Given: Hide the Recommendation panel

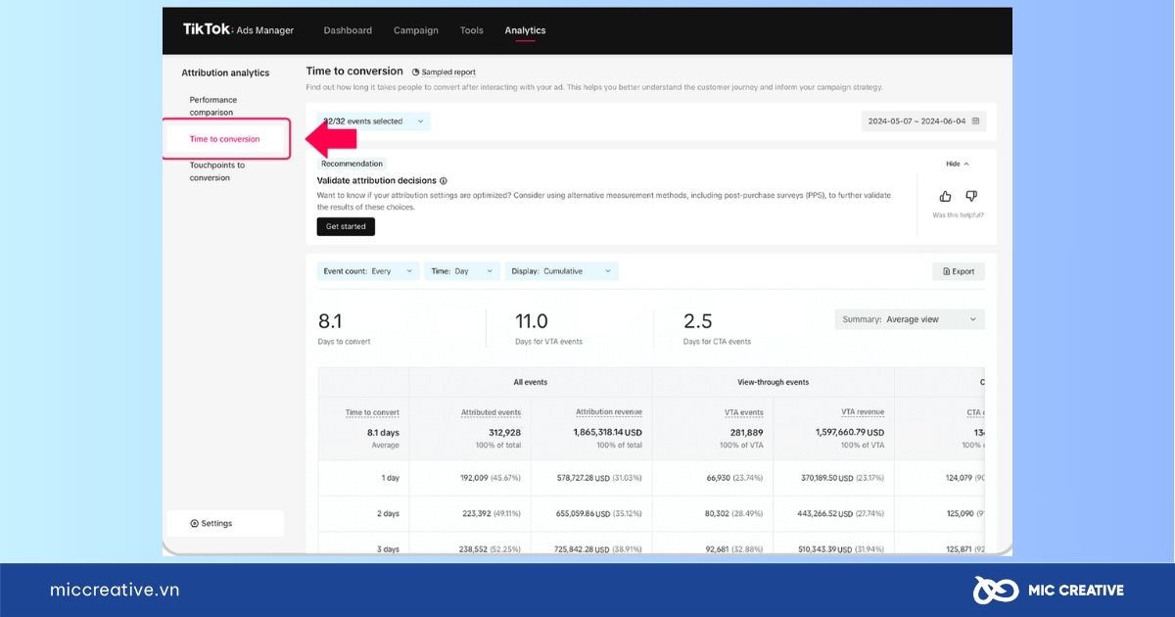Looking at the screenshot, I should click(x=958, y=164).
